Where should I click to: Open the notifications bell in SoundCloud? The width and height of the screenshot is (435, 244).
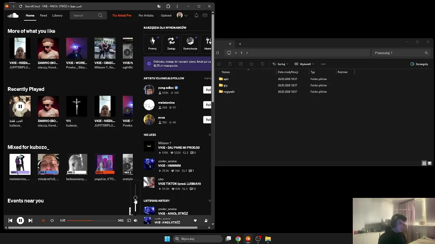tap(196, 15)
